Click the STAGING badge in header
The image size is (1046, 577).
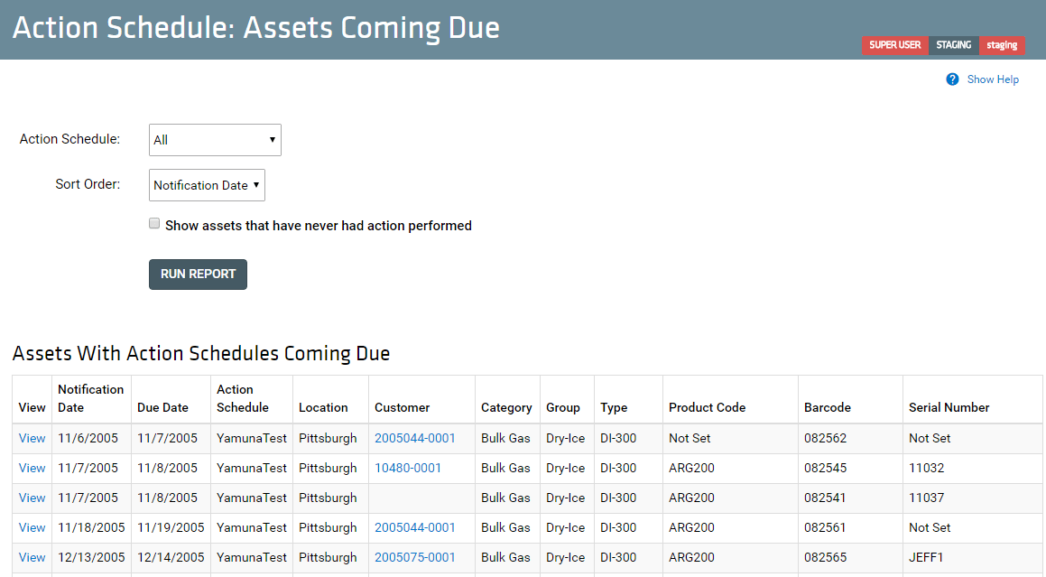953,45
